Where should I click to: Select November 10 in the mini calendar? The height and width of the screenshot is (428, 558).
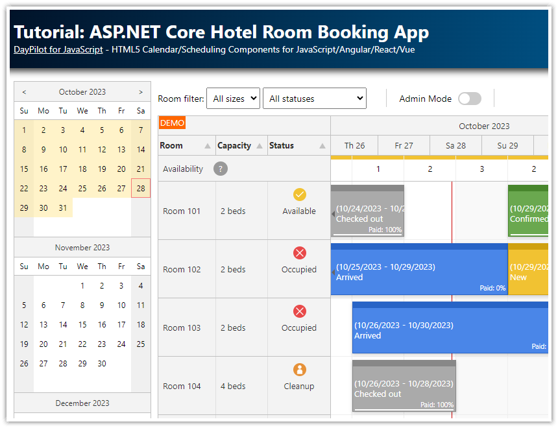tap(121, 305)
